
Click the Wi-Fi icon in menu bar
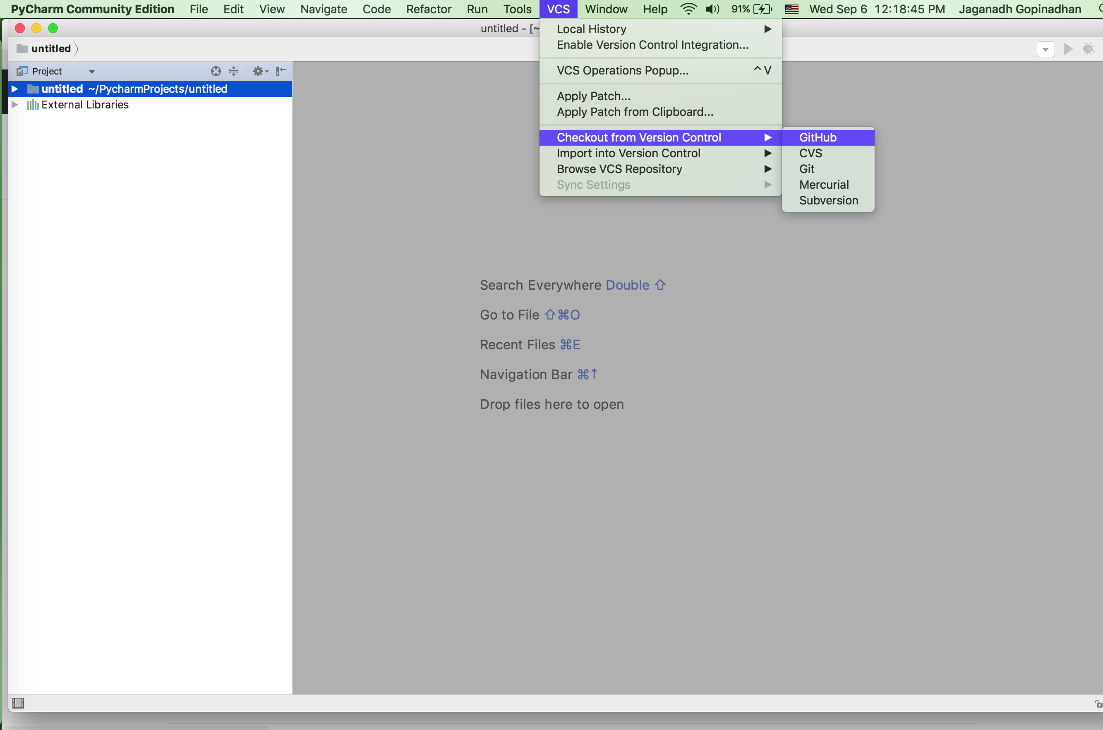(x=688, y=9)
